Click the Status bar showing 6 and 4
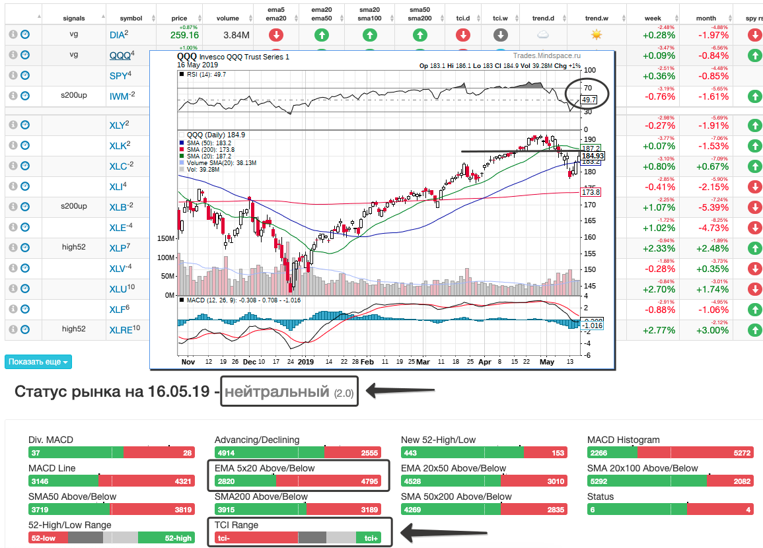 coord(671,510)
